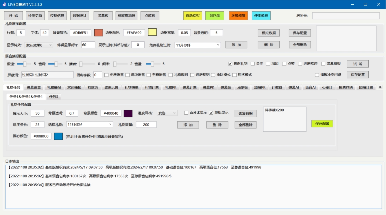This screenshot has height=215, width=386.
Task: Open the dark purple task background swatch
Action: [128, 113]
